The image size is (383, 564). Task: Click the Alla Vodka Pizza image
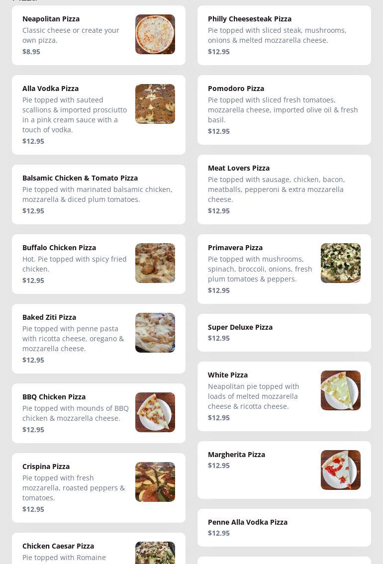point(155,104)
